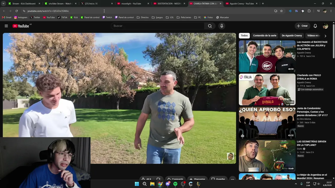The height and width of the screenshot is (188, 335).
Task: Open the YouTube account avatar menu
Action: [325, 26]
